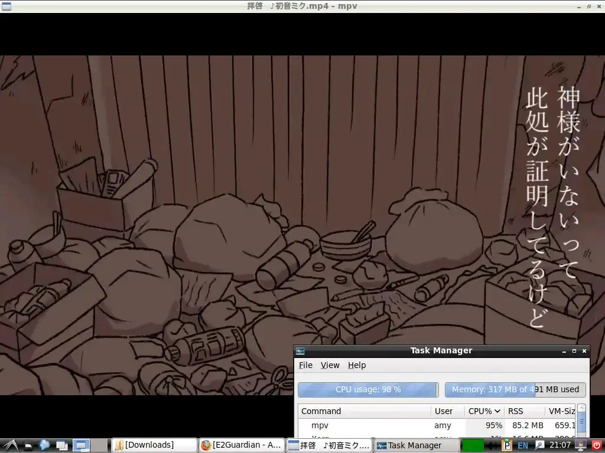
Task: Click the Memory usage progress bar
Action: pyautogui.click(x=515, y=389)
